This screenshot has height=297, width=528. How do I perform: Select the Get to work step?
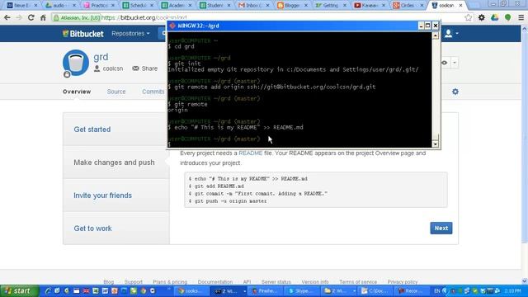[x=115, y=229]
